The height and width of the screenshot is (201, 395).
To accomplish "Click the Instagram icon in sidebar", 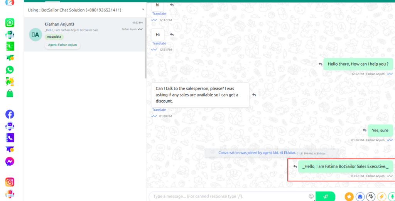I will coord(10,182).
